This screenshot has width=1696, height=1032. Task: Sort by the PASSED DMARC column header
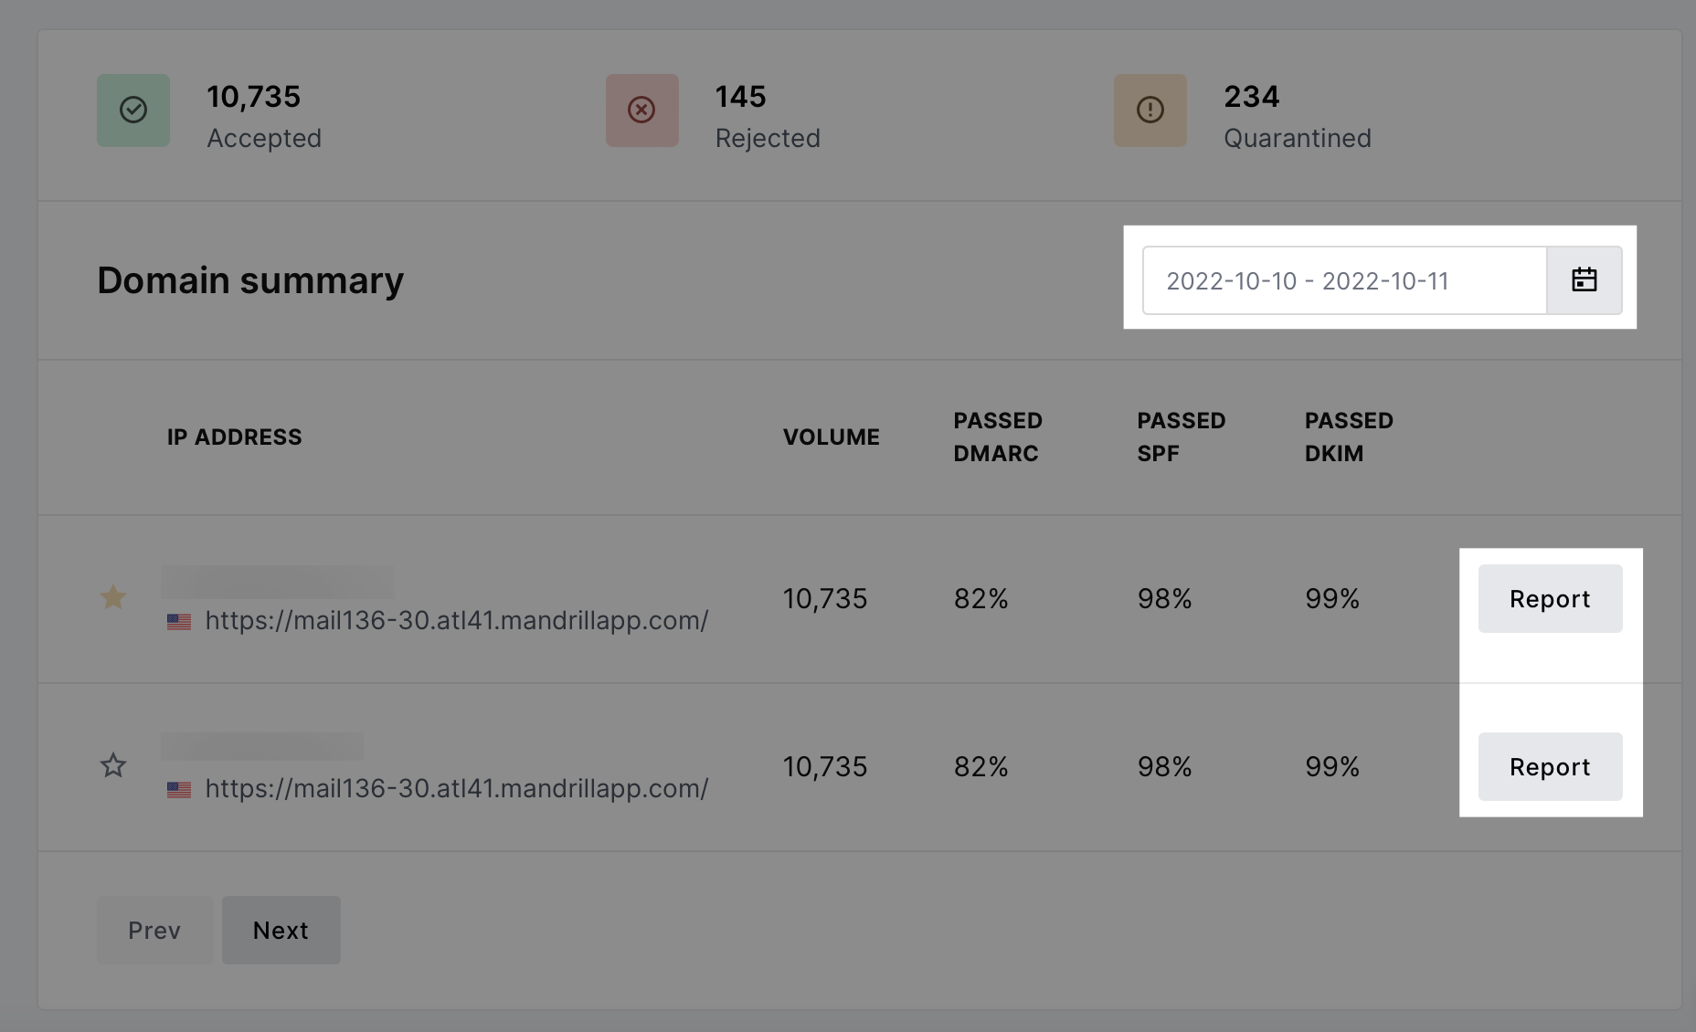click(x=998, y=437)
